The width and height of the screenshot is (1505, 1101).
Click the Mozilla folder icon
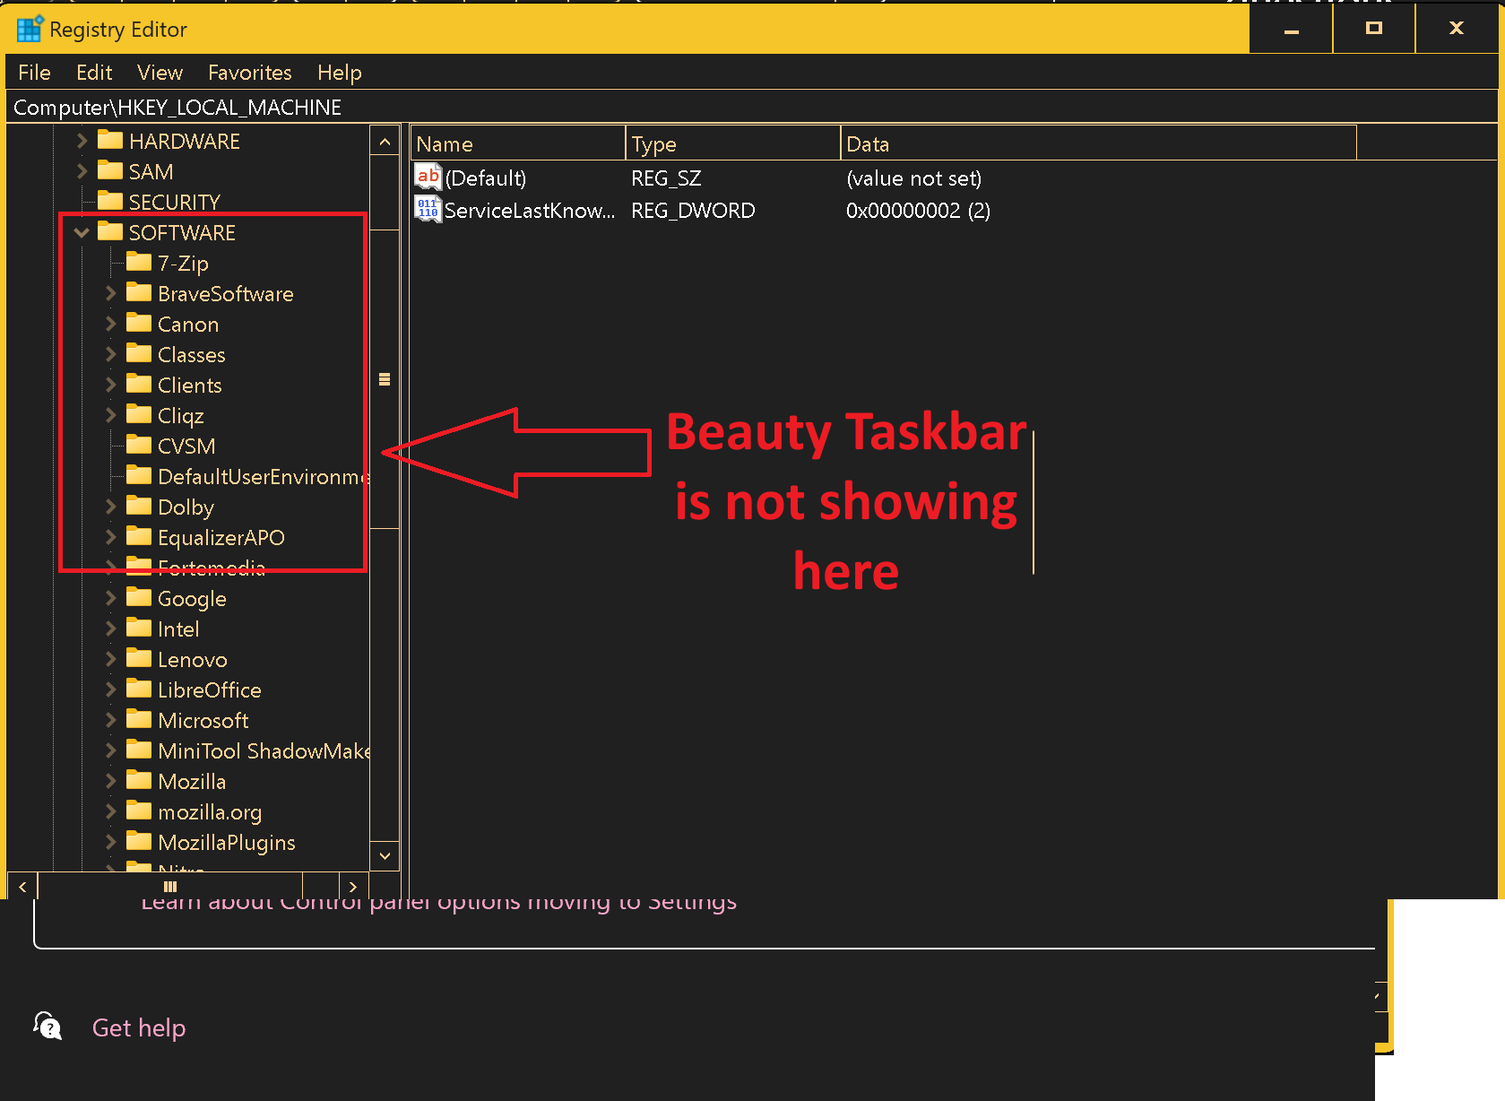(139, 780)
